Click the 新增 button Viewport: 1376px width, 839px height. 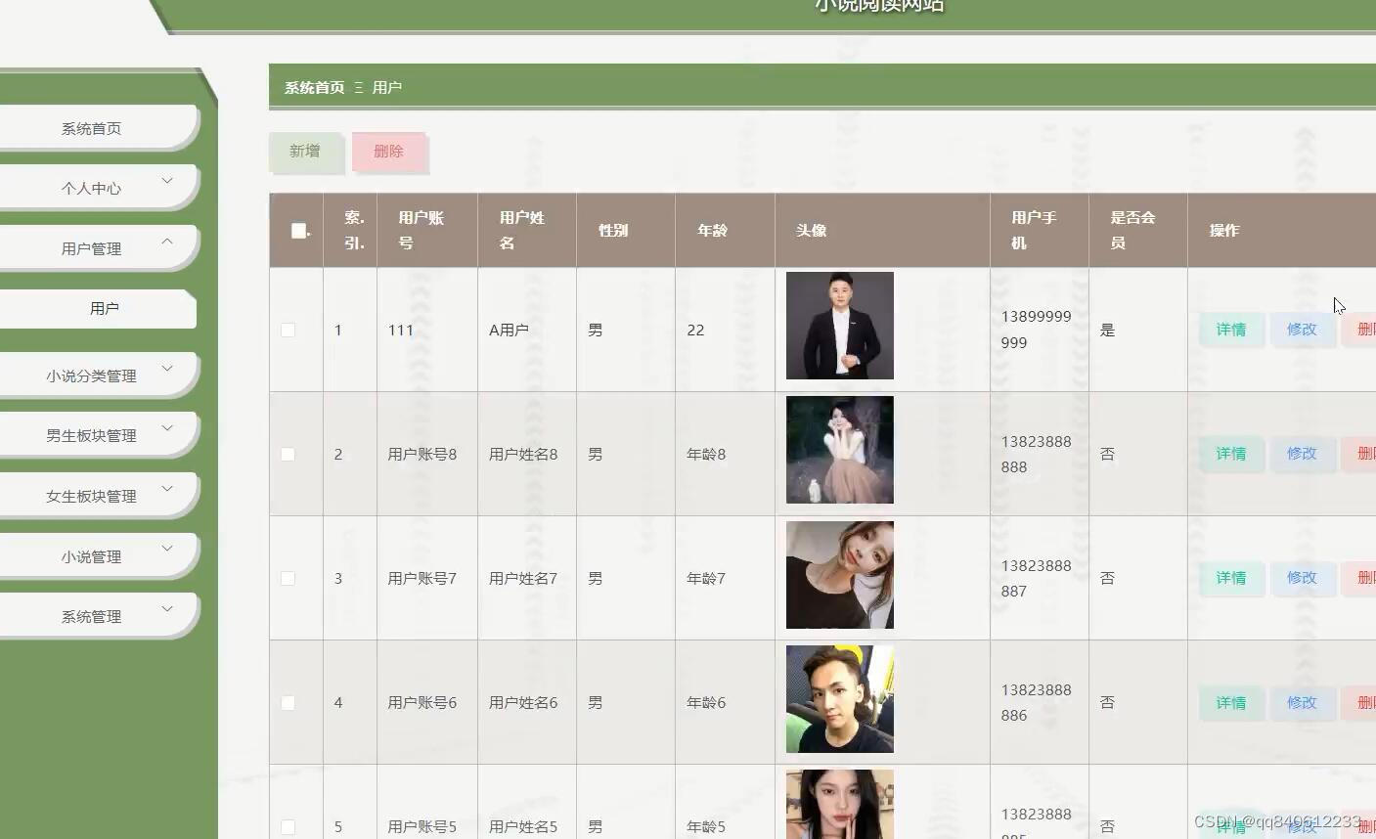(305, 152)
